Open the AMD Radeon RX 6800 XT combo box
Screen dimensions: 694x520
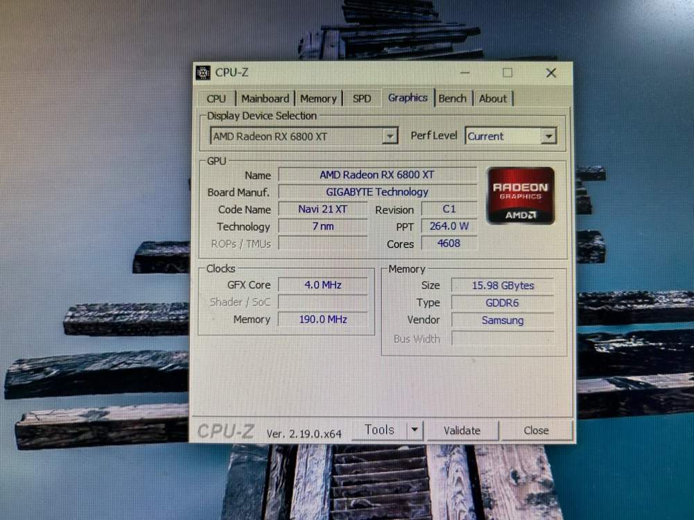[304, 137]
